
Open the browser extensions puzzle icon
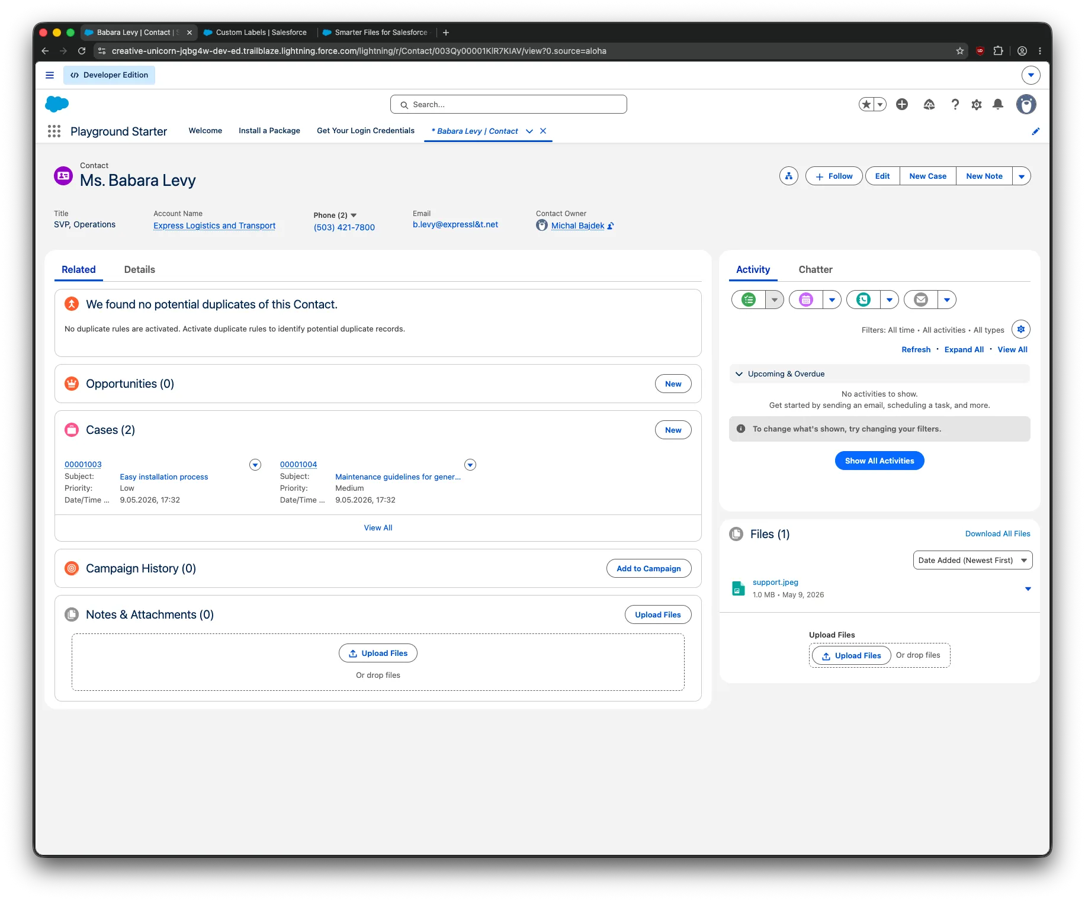(x=999, y=51)
